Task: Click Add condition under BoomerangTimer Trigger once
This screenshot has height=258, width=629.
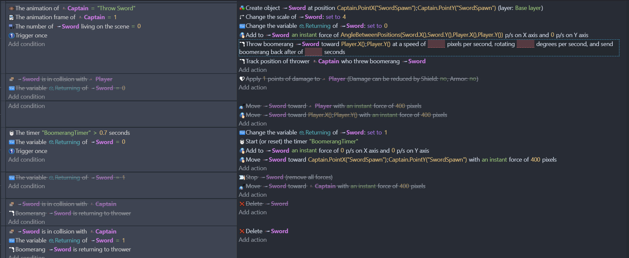Action: click(x=27, y=160)
